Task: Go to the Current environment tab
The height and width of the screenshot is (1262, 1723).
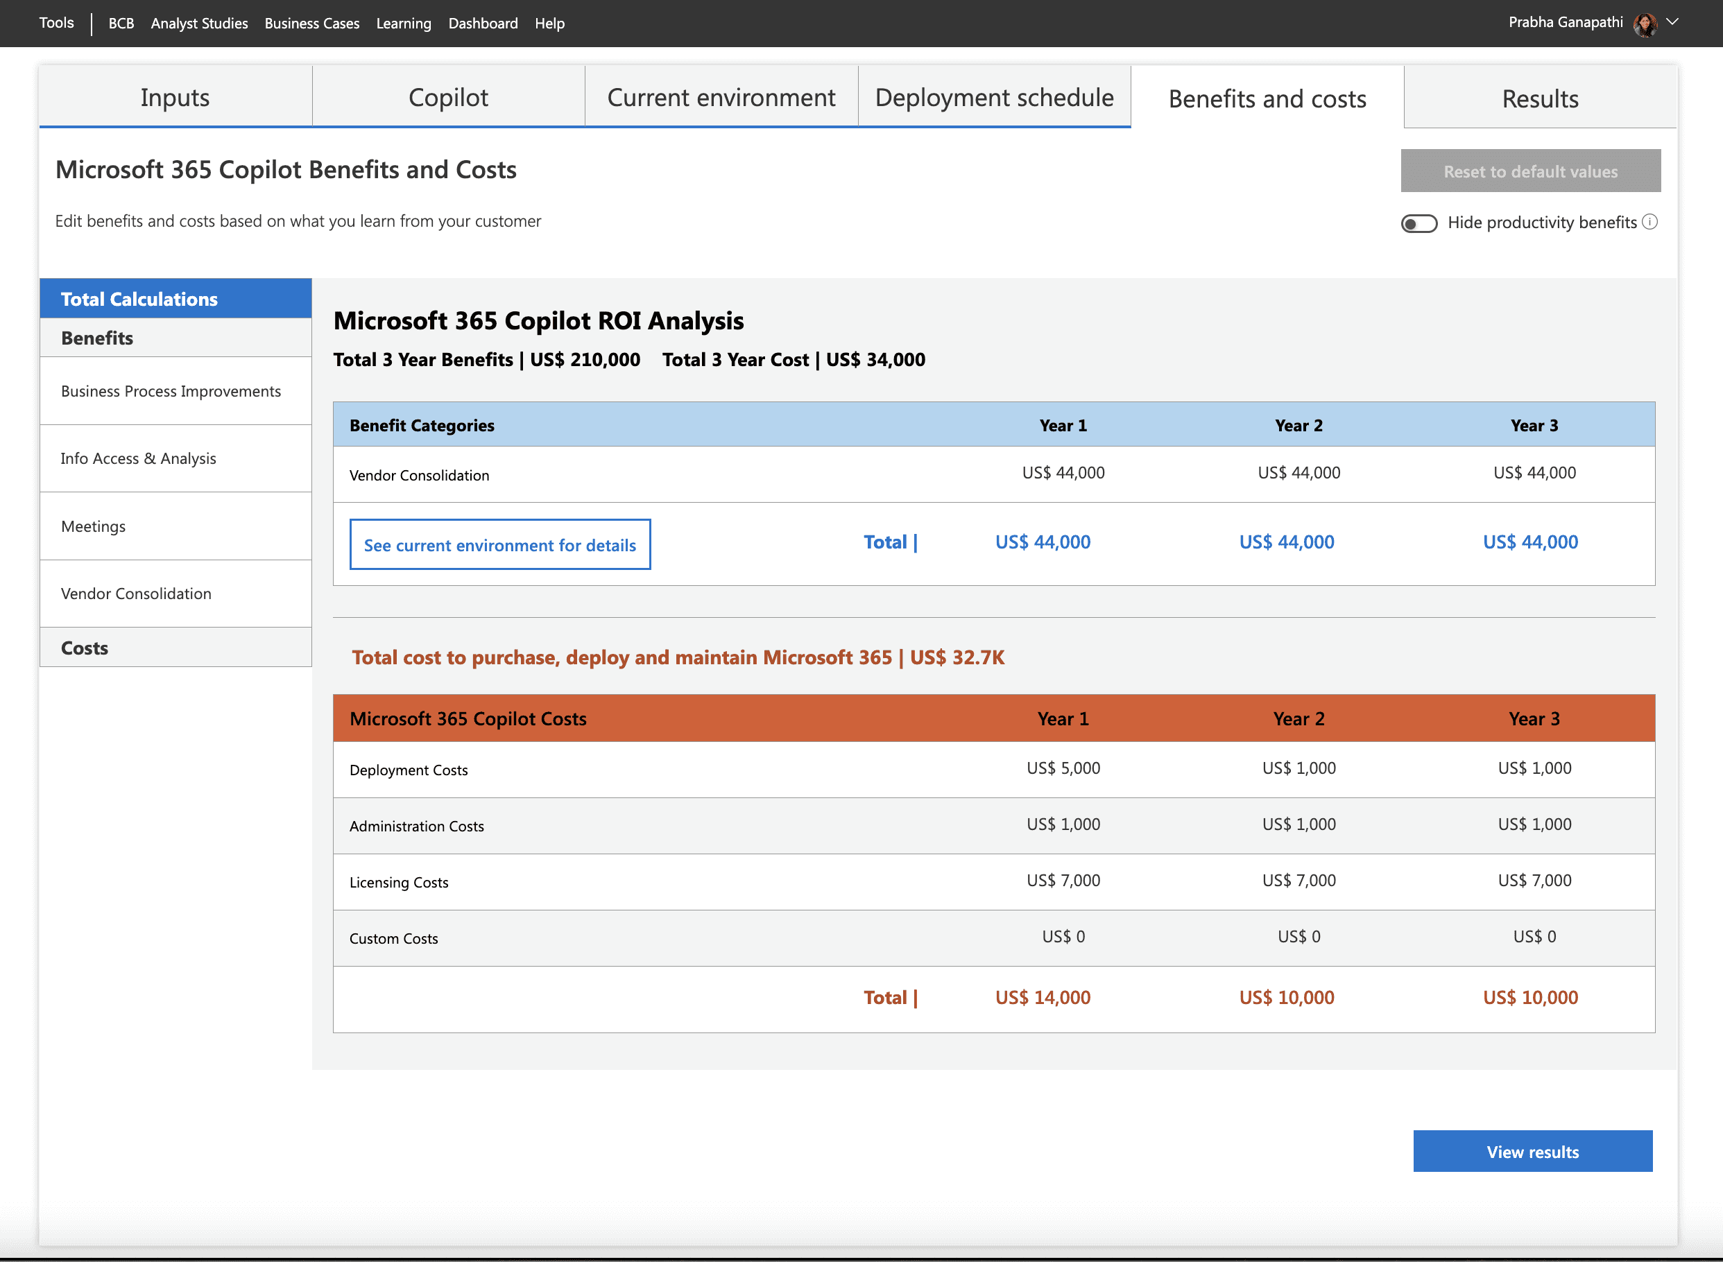Action: [x=721, y=98]
